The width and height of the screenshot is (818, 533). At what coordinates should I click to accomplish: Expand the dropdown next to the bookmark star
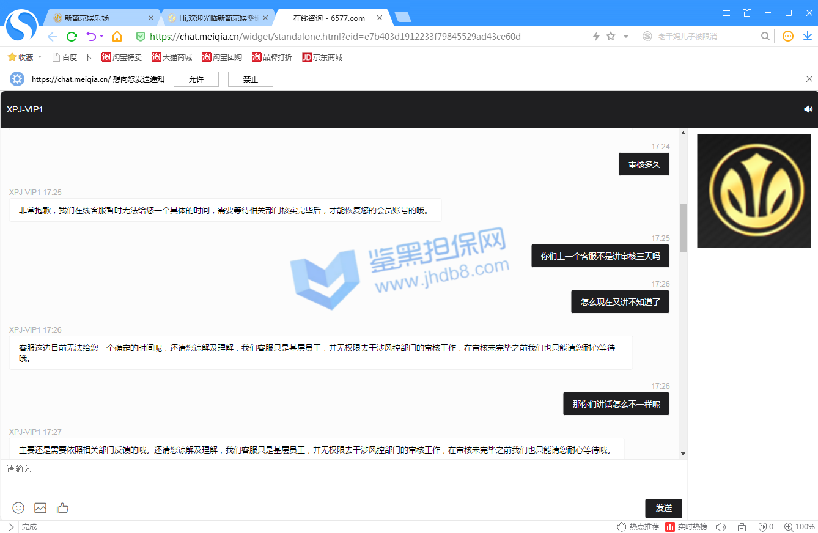(625, 37)
